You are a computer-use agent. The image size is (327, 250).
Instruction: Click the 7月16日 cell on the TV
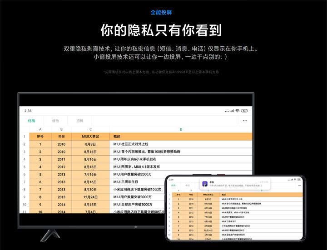point(90,174)
